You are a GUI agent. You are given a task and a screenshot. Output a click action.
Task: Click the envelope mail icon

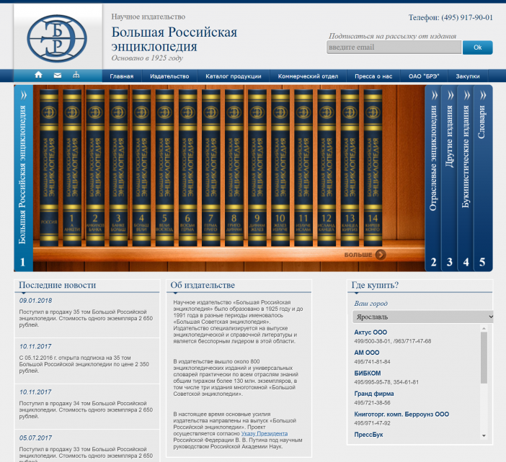[58, 76]
